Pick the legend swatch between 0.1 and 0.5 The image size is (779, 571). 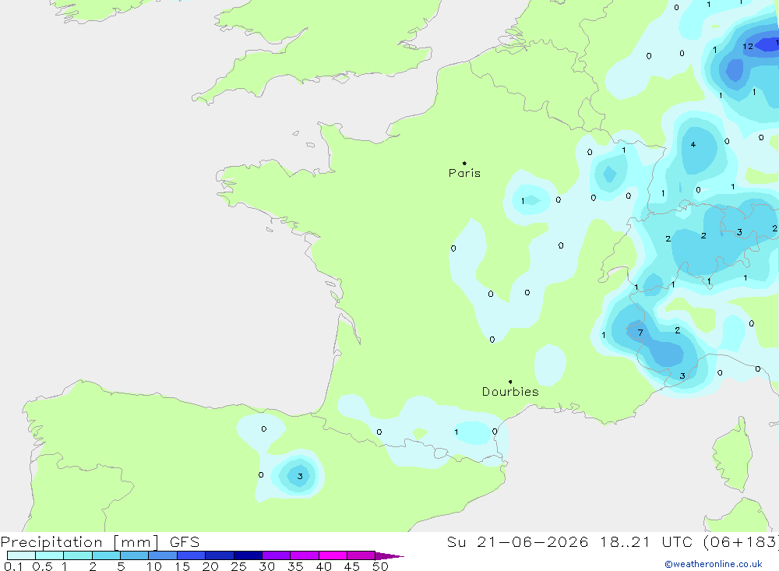21,555
